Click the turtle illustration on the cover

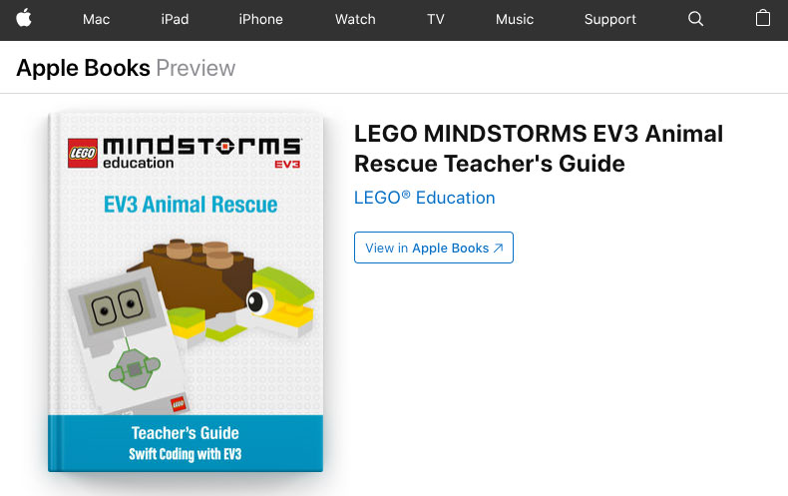click(220, 289)
